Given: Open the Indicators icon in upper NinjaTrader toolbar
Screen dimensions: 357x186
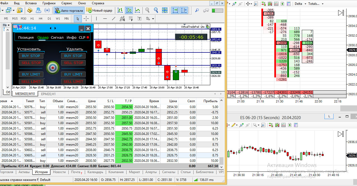Looking at the screenshot, I should coord(276,4).
